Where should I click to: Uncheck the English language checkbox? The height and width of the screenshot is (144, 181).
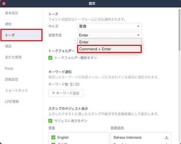tap(53, 137)
